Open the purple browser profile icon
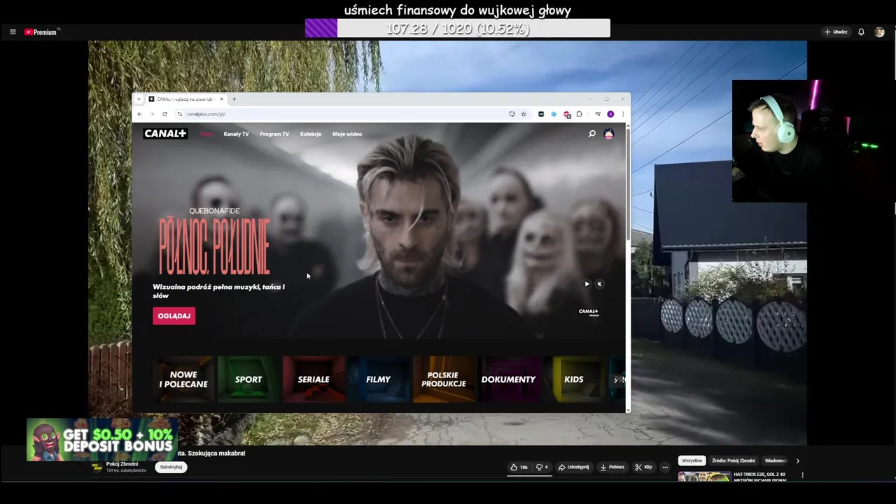This screenshot has width=896, height=504. click(x=610, y=114)
